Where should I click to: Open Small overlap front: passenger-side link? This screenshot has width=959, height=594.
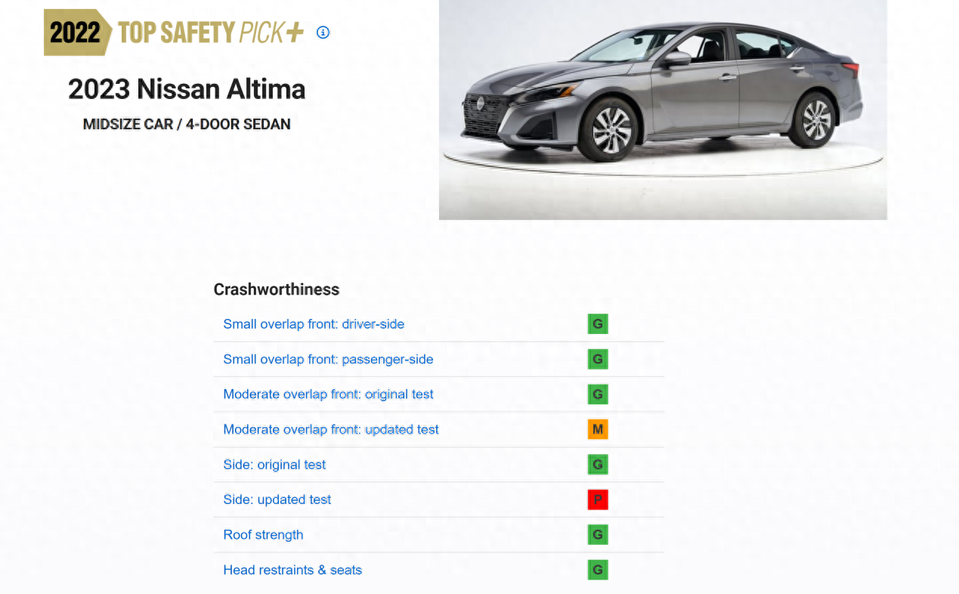[x=328, y=359]
